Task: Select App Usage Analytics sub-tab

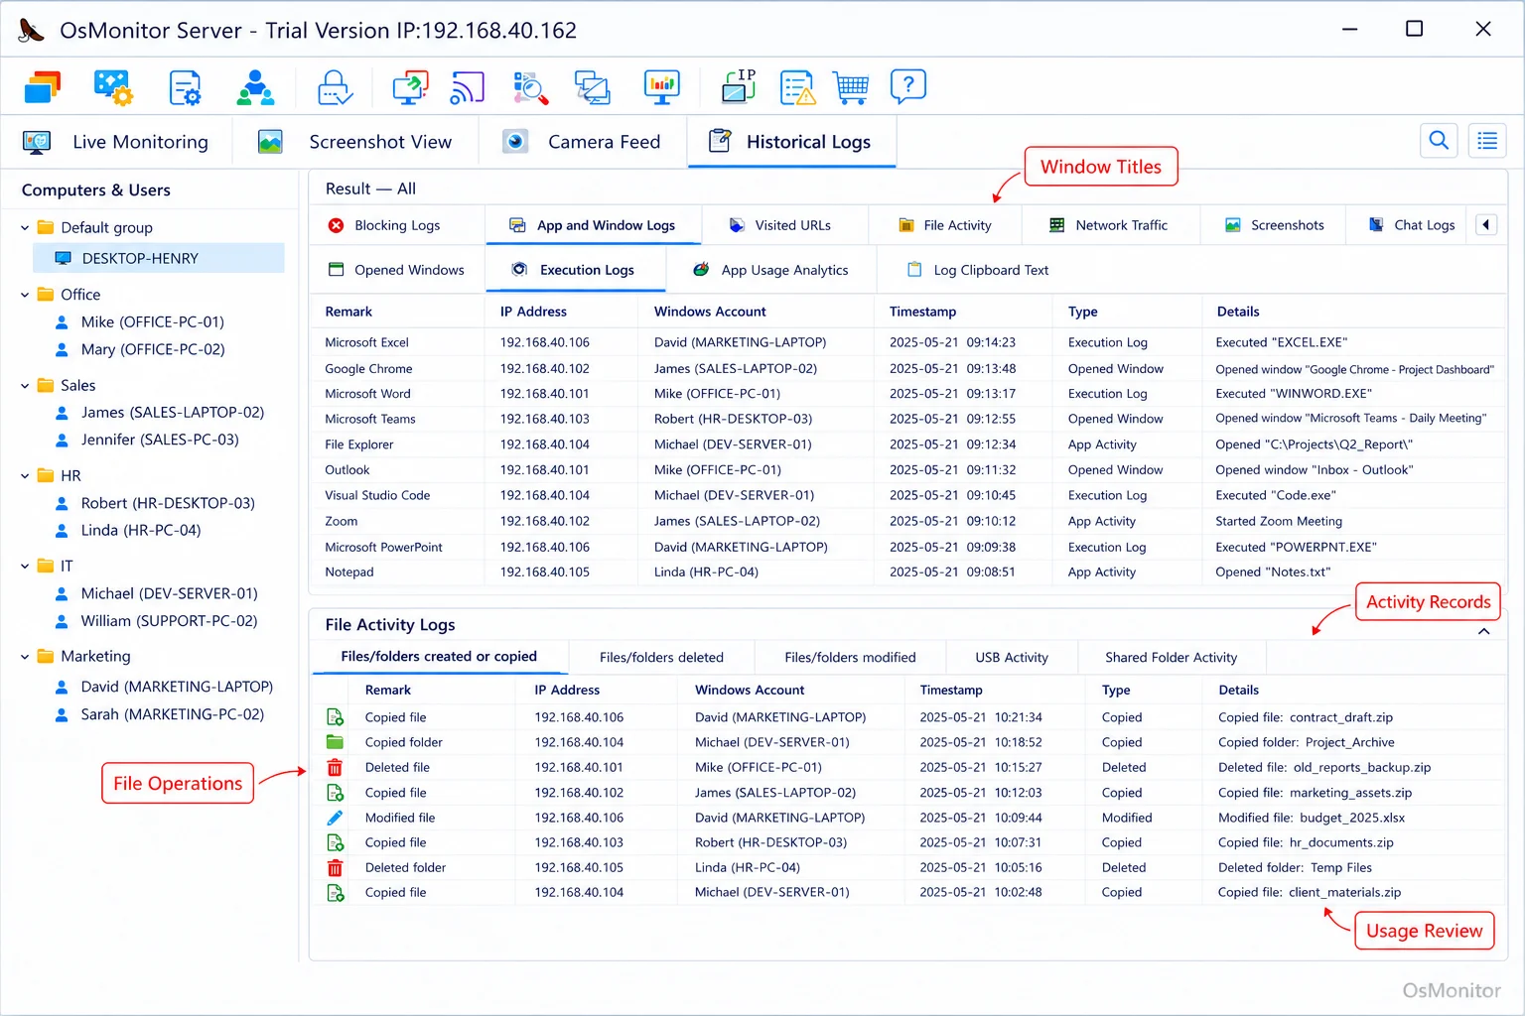Action: point(770,270)
